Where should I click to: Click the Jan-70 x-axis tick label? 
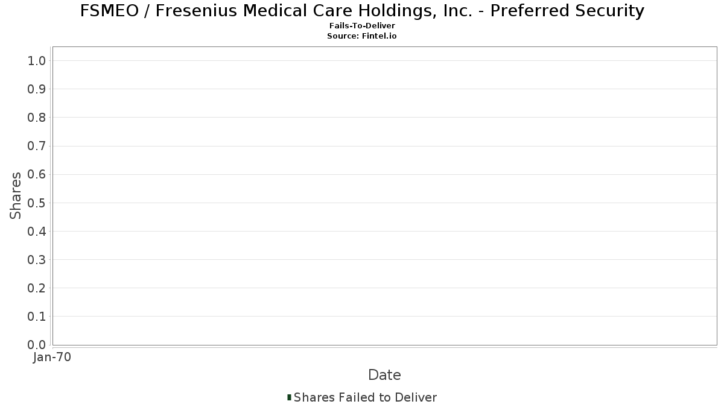pyautogui.click(x=52, y=358)
